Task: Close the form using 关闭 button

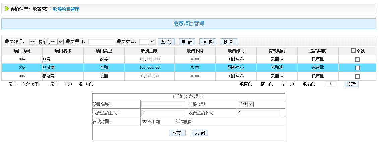Action: pos(200,133)
